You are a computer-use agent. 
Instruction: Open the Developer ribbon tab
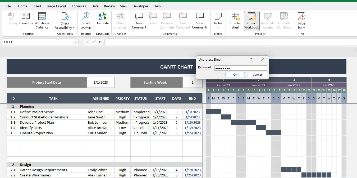coord(140,6)
